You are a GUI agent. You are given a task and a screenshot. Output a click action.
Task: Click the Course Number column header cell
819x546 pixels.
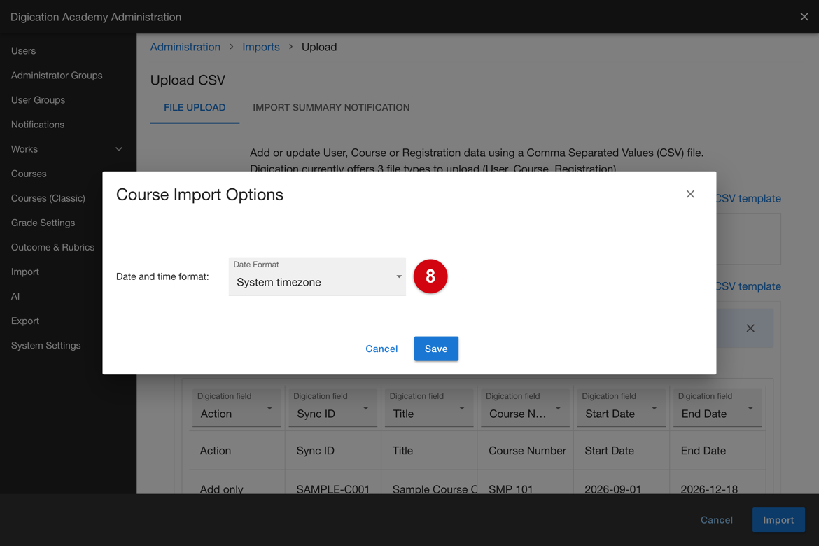pos(527,450)
